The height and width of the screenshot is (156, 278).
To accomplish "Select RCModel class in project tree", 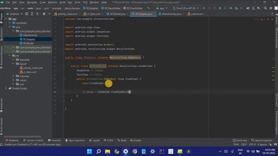I will (x=28, y=43).
